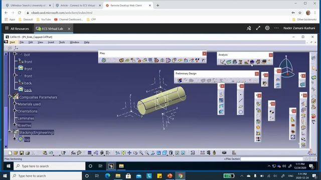321x180 pixels.
Task: Select the Line tool icon
Action: [241, 100]
